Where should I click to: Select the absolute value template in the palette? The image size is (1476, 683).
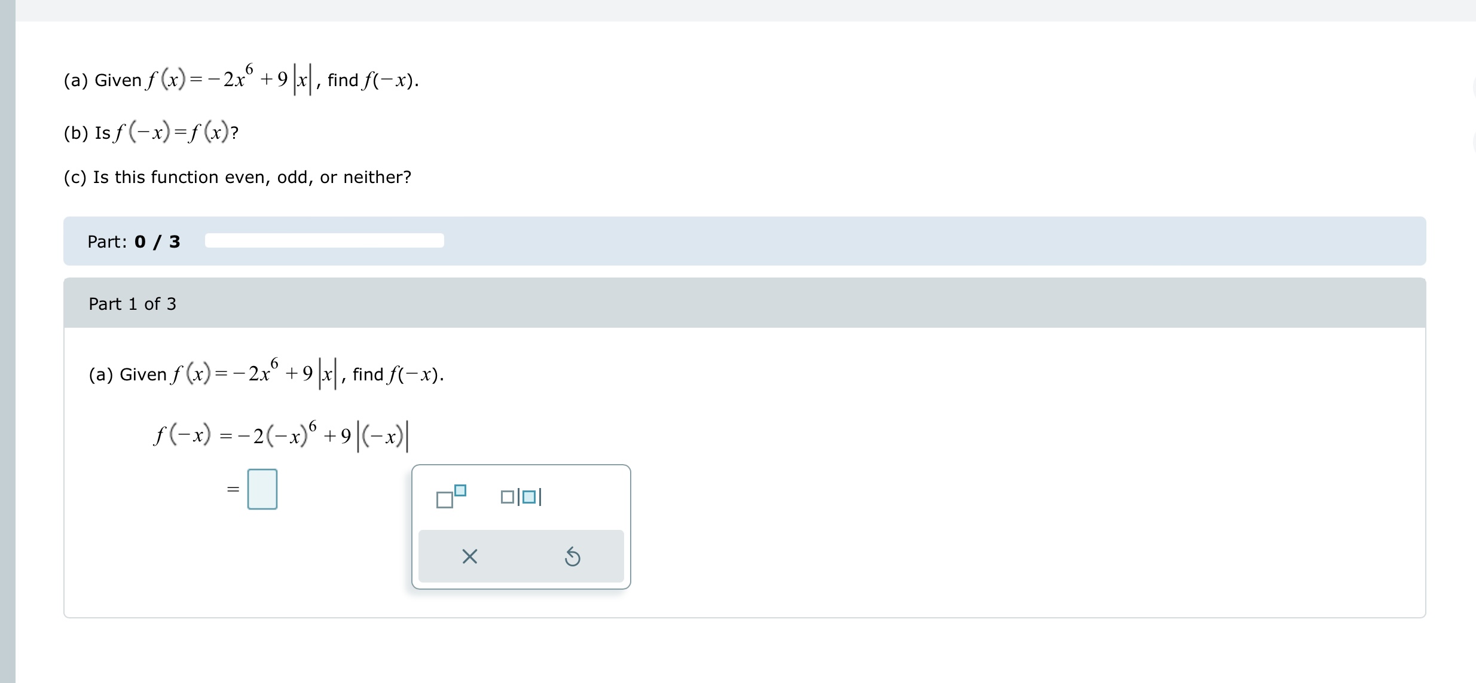(521, 496)
